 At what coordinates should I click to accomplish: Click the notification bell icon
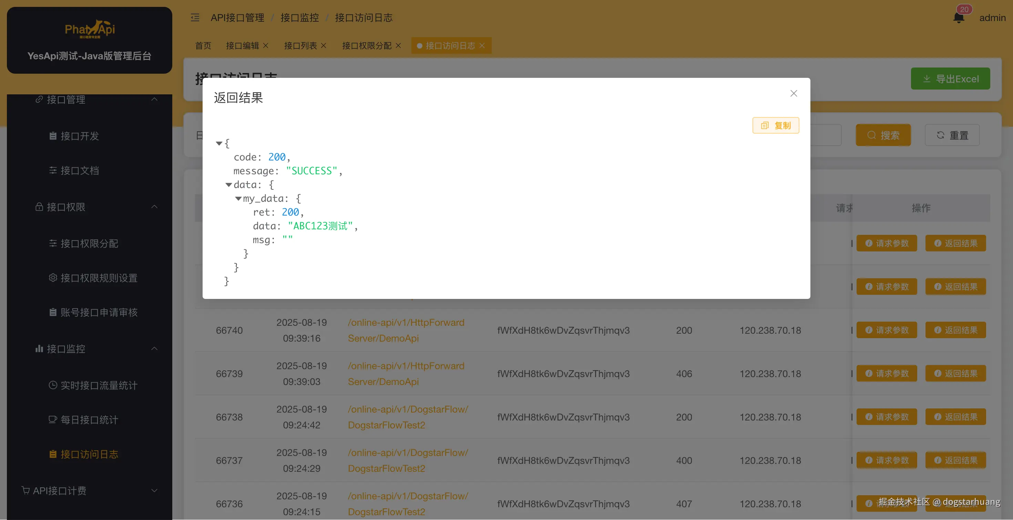[958, 18]
